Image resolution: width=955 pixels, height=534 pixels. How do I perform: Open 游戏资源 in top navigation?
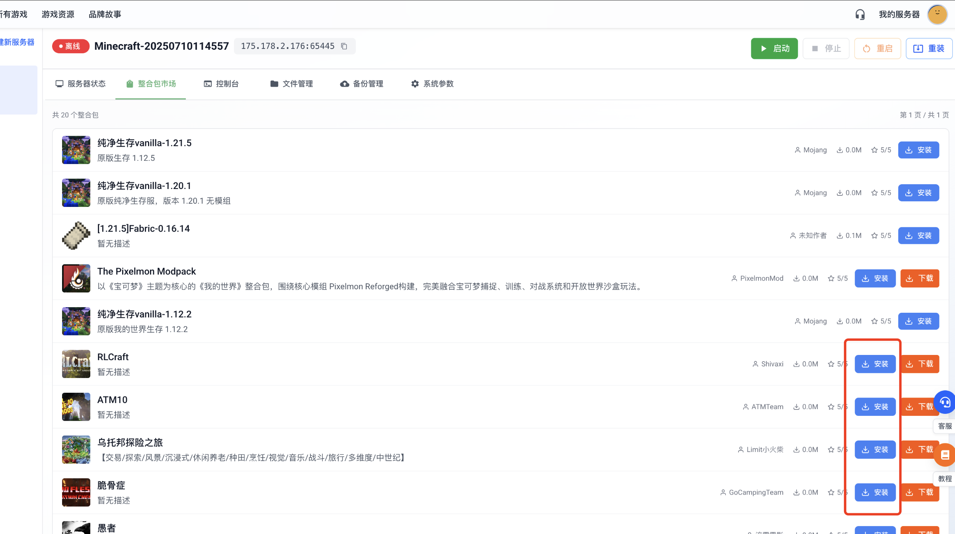pos(58,14)
